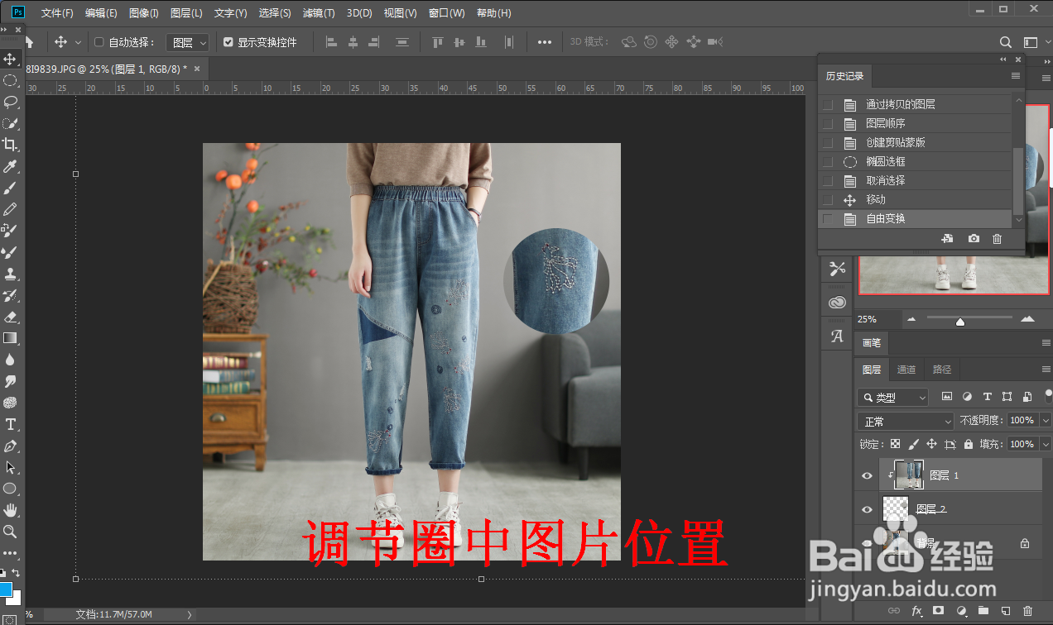Open the History panel flyout menu
The height and width of the screenshot is (625, 1053).
click(x=1015, y=76)
